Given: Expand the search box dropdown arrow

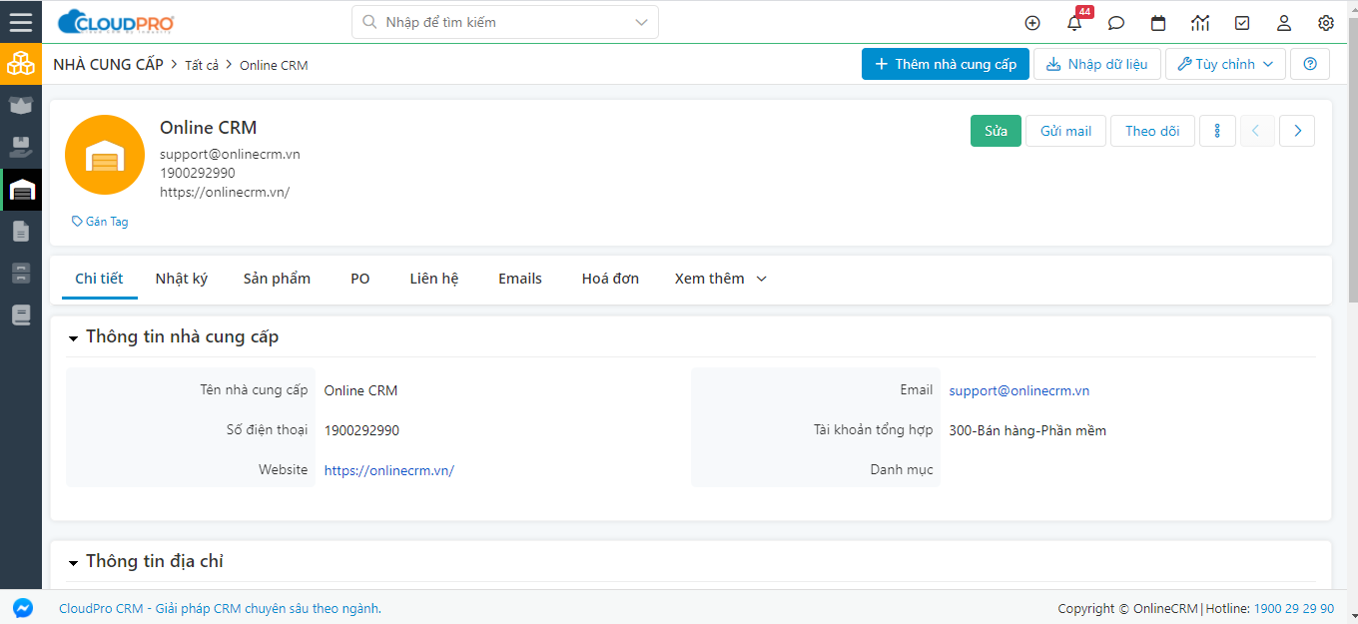Looking at the screenshot, I should pos(642,22).
